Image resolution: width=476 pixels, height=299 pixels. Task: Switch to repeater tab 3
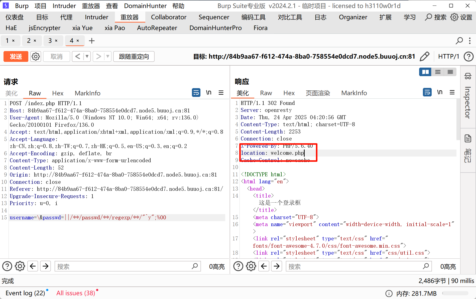tap(50, 41)
